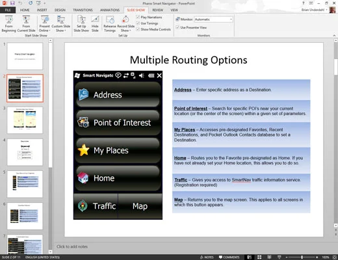
Task: Disable Use Presenter View checkbox
Action: 177,27
